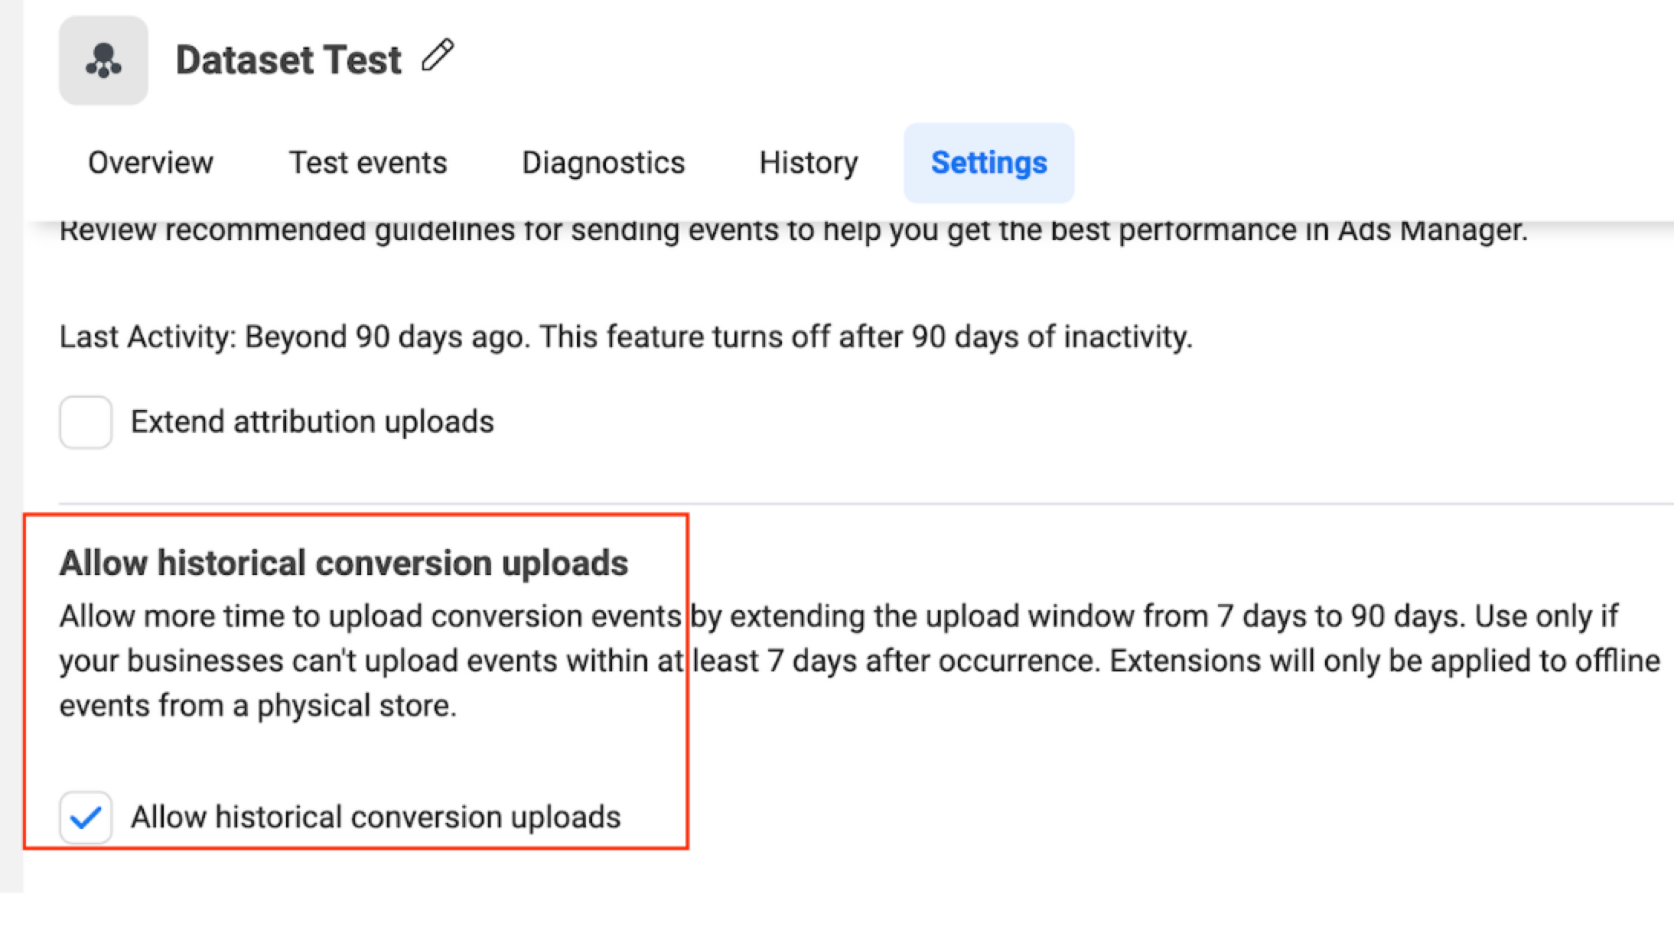Open the Overview tab
This screenshot has height=936, width=1674.
coord(151,163)
